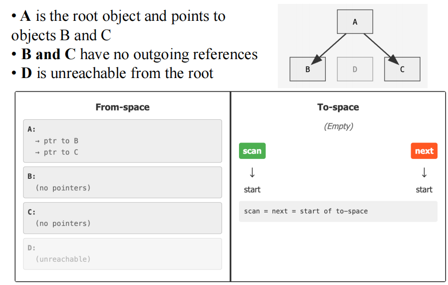448x285 pixels.
Task: Click the From-space heading
Action: point(123,107)
